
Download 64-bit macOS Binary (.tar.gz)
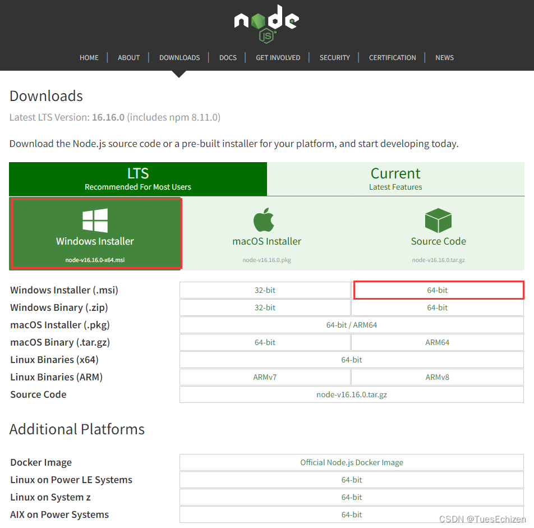pos(265,342)
